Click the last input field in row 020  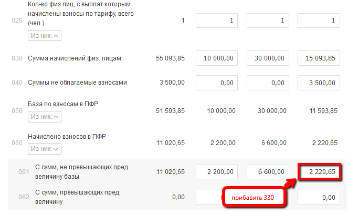tap(319, 21)
